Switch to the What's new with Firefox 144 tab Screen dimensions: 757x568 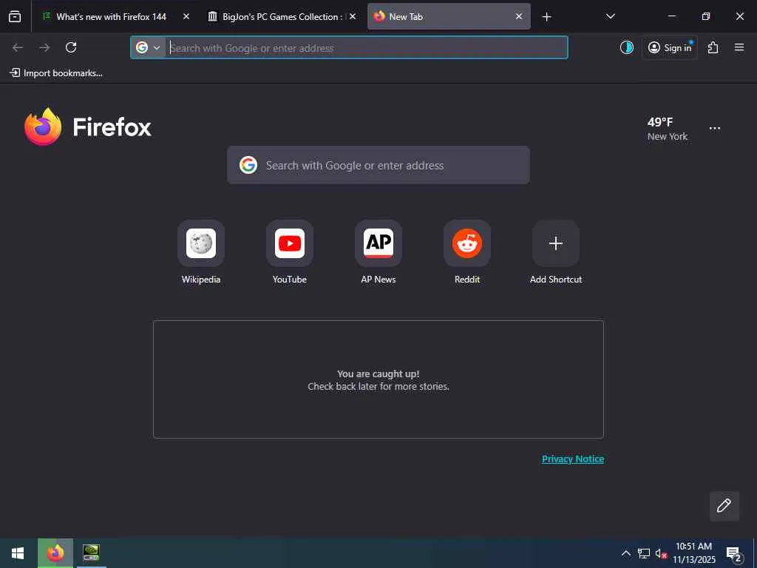click(x=111, y=16)
